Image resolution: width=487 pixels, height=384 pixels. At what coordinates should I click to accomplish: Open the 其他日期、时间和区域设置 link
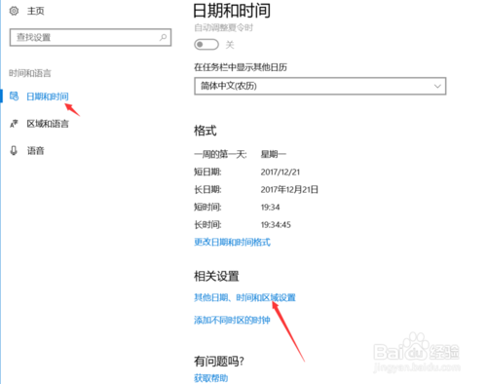[x=244, y=297]
